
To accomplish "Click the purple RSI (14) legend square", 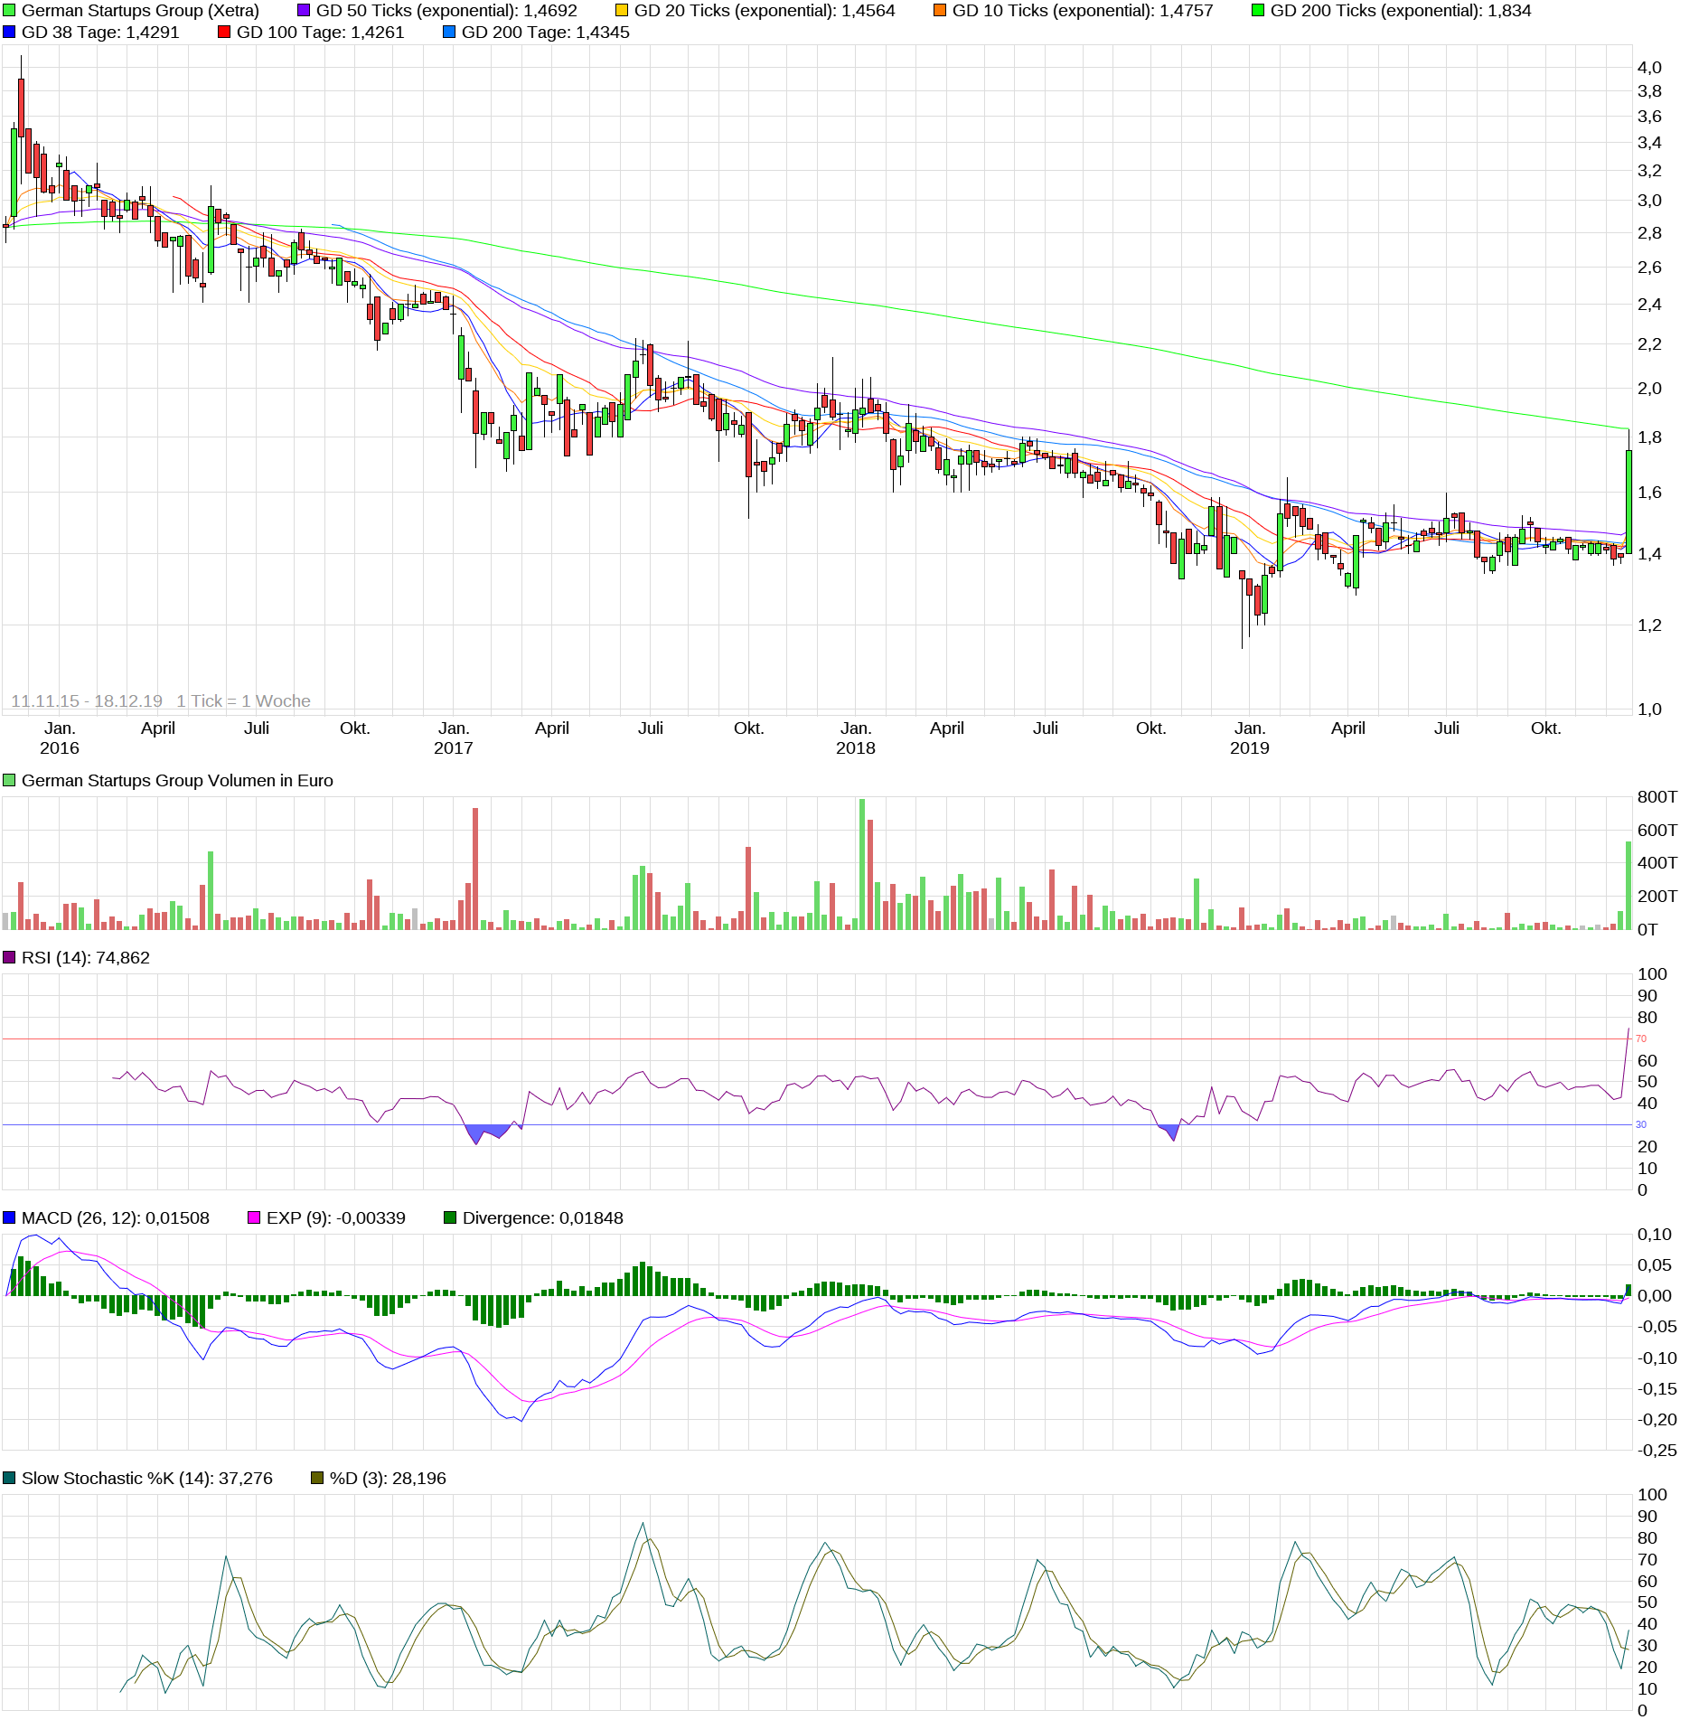I will tap(9, 958).
